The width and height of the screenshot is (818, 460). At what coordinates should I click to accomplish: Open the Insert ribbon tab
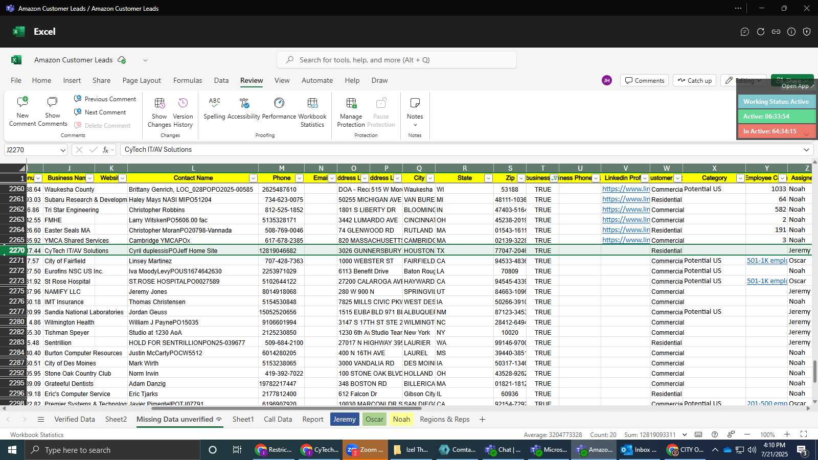click(72, 80)
